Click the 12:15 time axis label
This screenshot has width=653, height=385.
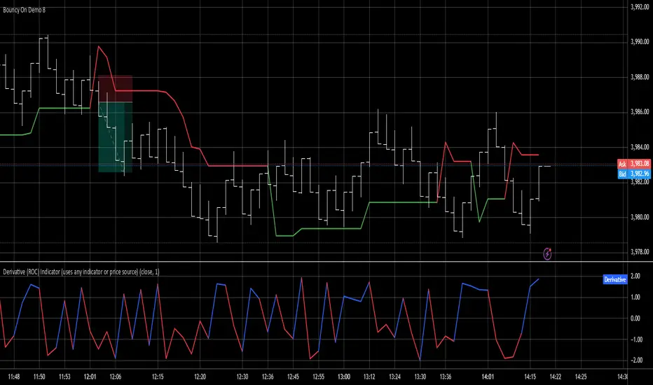158,377
